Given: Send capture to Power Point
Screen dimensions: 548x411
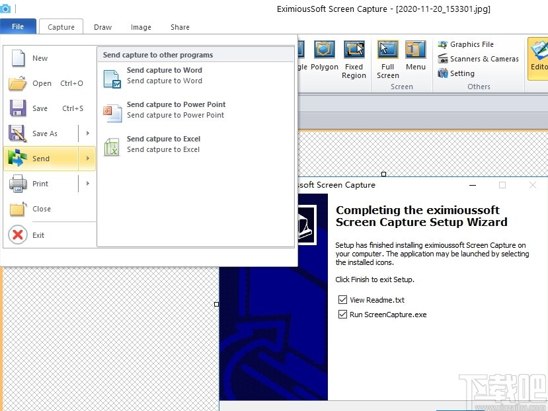Looking at the screenshot, I should (x=175, y=109).
